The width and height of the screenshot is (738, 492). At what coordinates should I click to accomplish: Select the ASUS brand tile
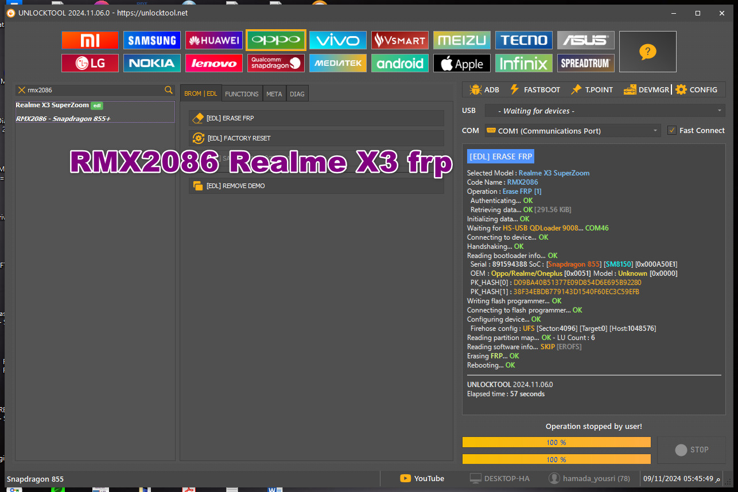click(x=586, y=40)
